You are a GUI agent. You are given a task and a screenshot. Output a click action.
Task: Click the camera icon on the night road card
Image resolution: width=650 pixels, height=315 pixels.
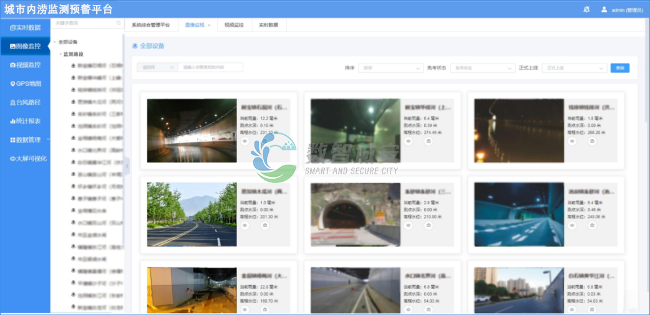pos(592,141)
